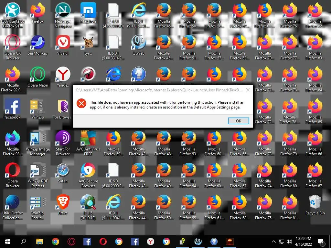The width and height of the screenshot is (331, 248).
Task: Launch Yandex from the taskbar
Action: [150, 242]
